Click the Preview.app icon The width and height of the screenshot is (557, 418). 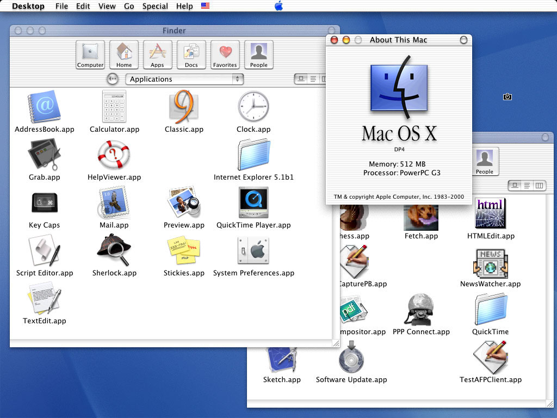pyautogui.click(x=184, y=201)
